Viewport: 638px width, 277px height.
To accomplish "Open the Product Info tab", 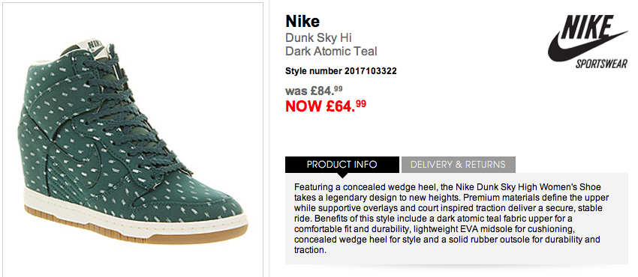I will click(x=342, y=164).
